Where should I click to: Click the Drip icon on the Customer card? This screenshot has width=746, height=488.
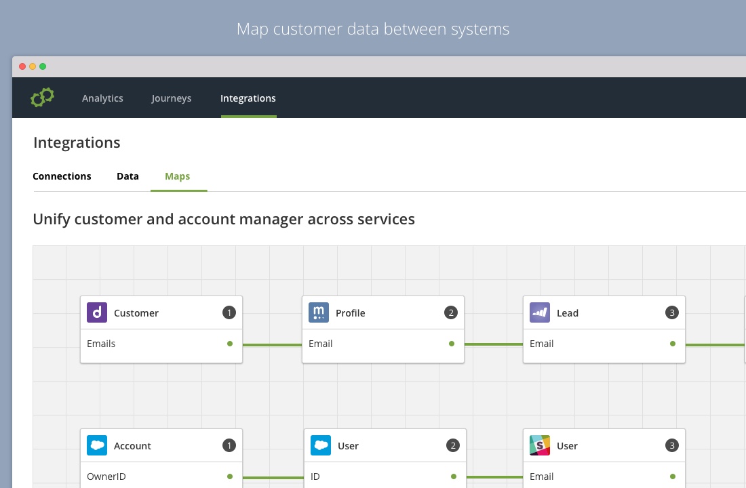tap(97, 312)
